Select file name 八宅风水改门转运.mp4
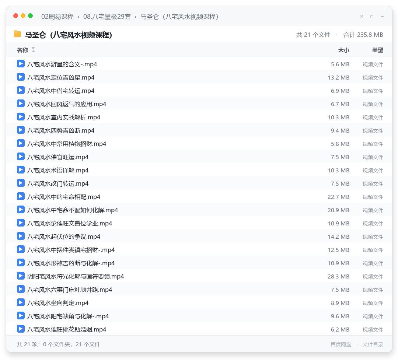398x361 pixels. tap(58, 183)
